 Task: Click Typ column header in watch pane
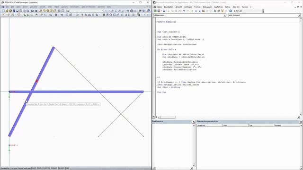pyautogui.click(x=261, y=125)
